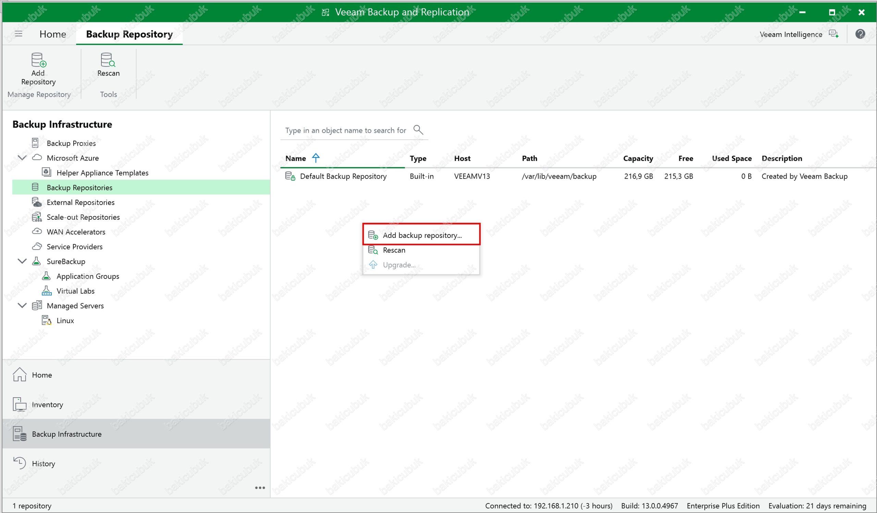Toggle Name column sort arrow
The width and height of the screenshot is (877, 513).
(x=316, y=158)
